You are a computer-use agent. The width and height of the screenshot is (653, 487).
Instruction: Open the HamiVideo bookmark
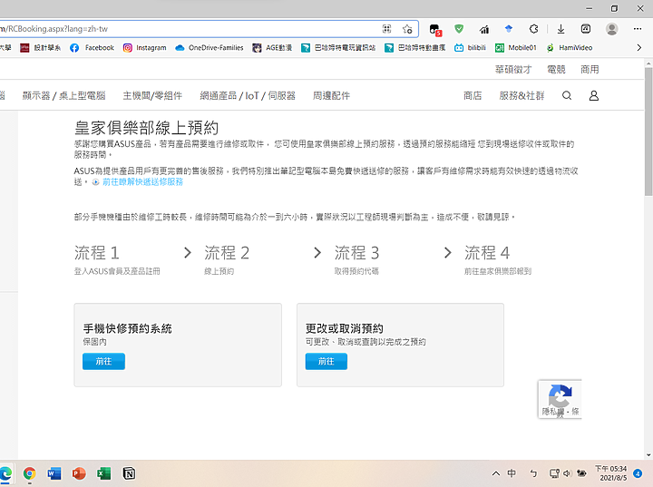point(570,48)
